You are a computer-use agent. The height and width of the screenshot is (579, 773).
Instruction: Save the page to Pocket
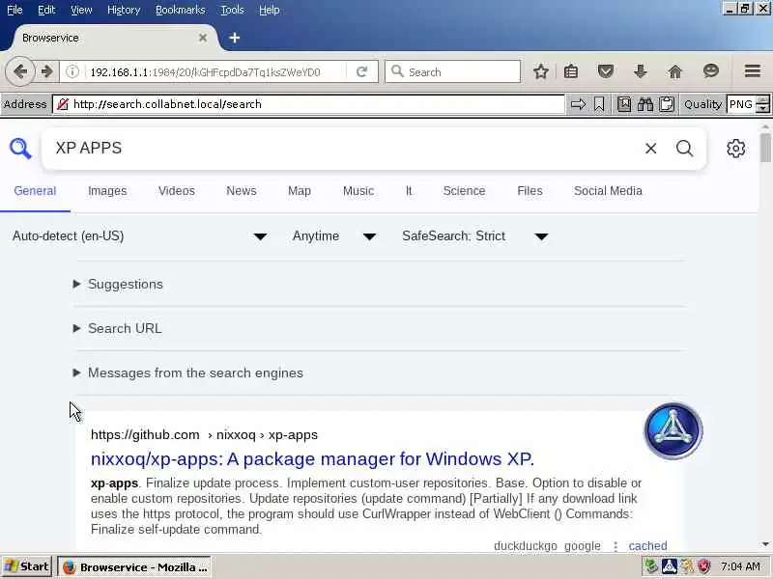[x=606, y=71]
